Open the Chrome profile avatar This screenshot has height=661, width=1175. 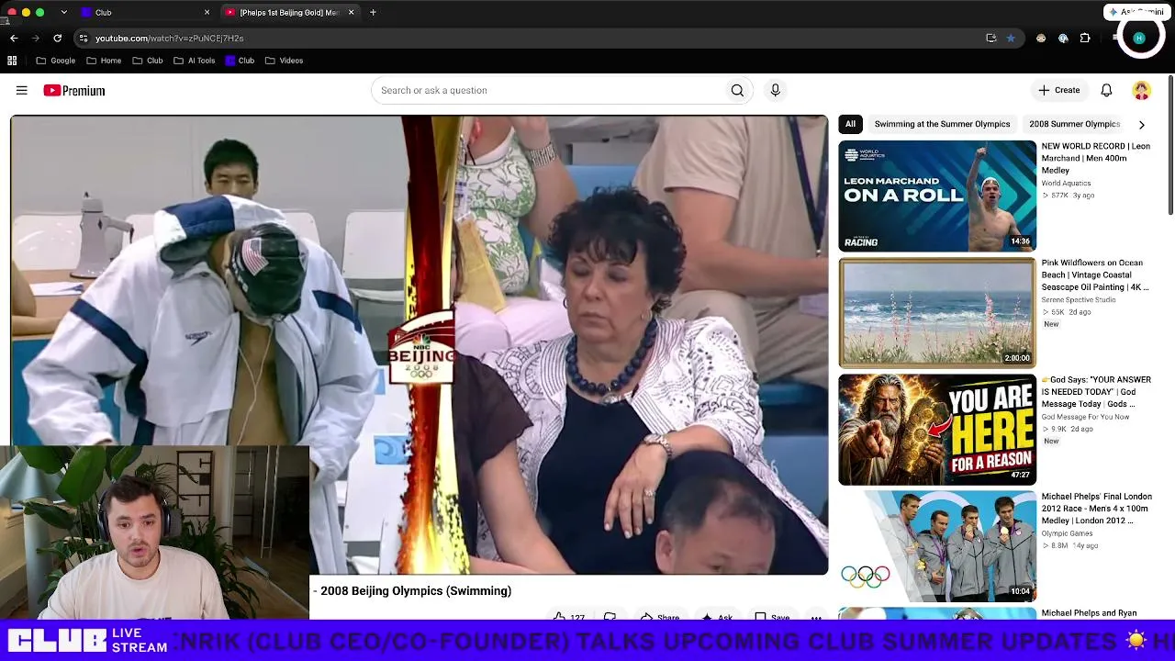tap(1139, 38)
